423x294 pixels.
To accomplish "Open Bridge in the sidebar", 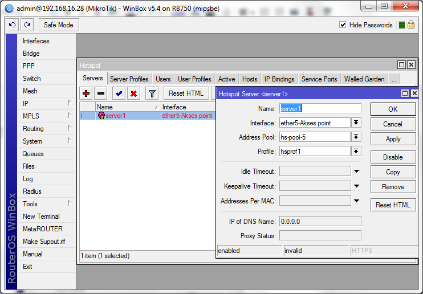I will pyautogui.click(x=47, y=54).
